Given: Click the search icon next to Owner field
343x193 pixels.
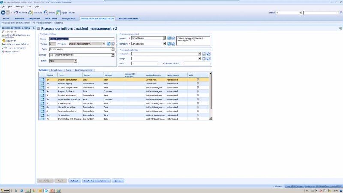Looking at the screenshot, I should point(174,38).
